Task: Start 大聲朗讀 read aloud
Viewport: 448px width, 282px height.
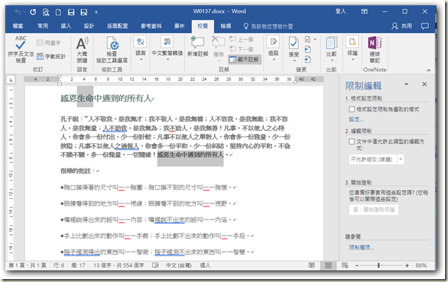Action: tap(82, 50)
